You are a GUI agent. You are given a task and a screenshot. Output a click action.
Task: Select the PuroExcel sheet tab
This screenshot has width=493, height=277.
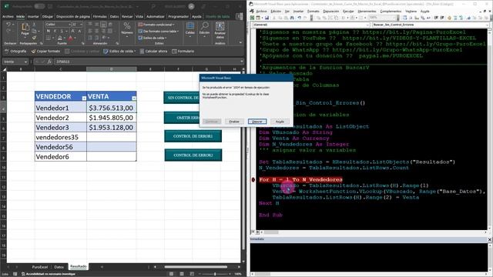[x=40, y=267]
